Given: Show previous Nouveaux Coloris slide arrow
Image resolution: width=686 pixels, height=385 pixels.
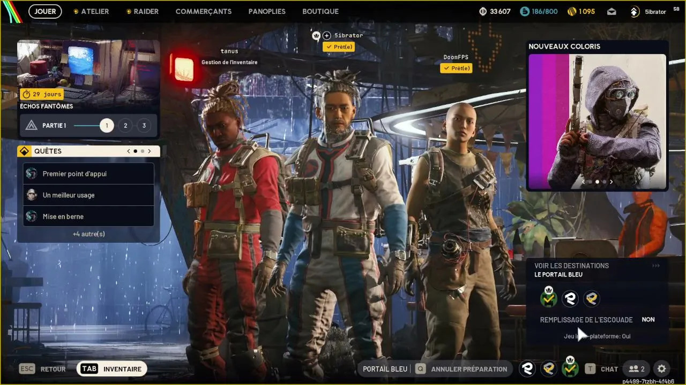Looking at the screenshot, I should 584,182.
